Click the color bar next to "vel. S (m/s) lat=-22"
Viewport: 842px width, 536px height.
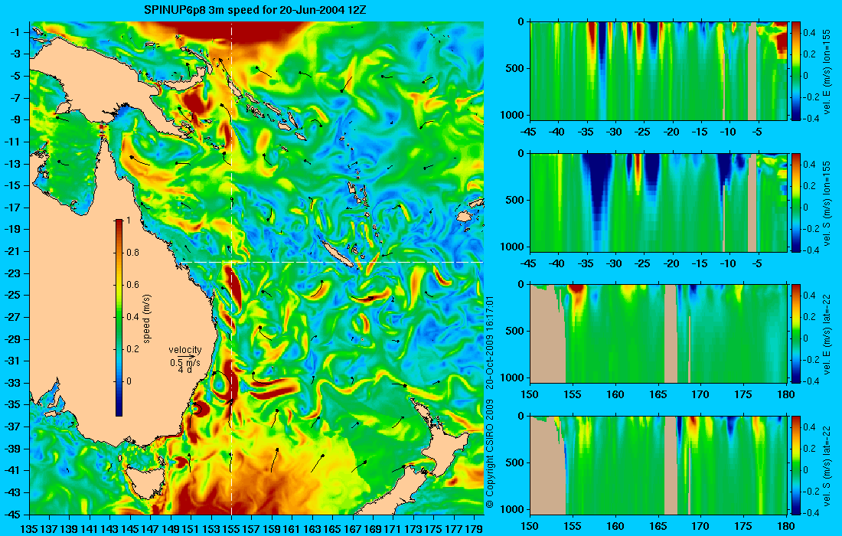pyautogui.click(x=796, y=465)
